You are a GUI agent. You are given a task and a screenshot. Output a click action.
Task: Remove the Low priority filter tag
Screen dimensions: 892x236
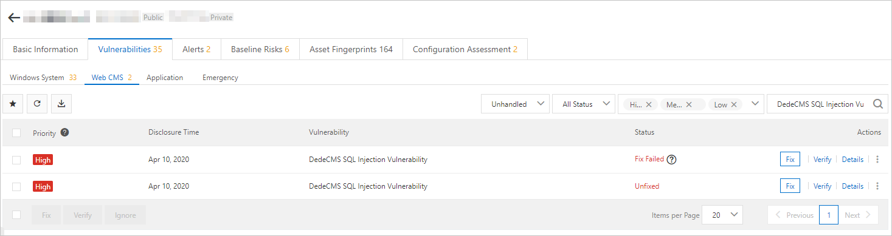point(734,104)
